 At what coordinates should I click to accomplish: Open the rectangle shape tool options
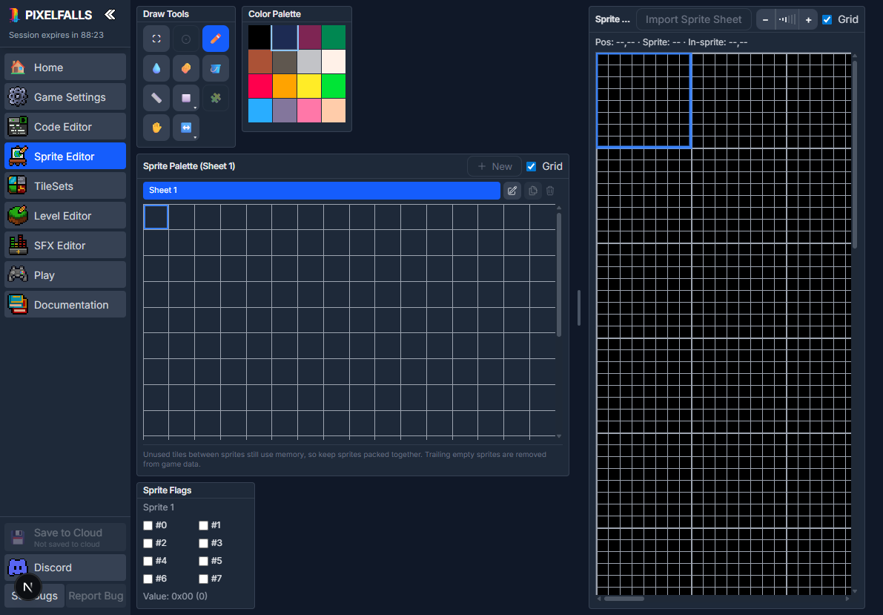186,98
